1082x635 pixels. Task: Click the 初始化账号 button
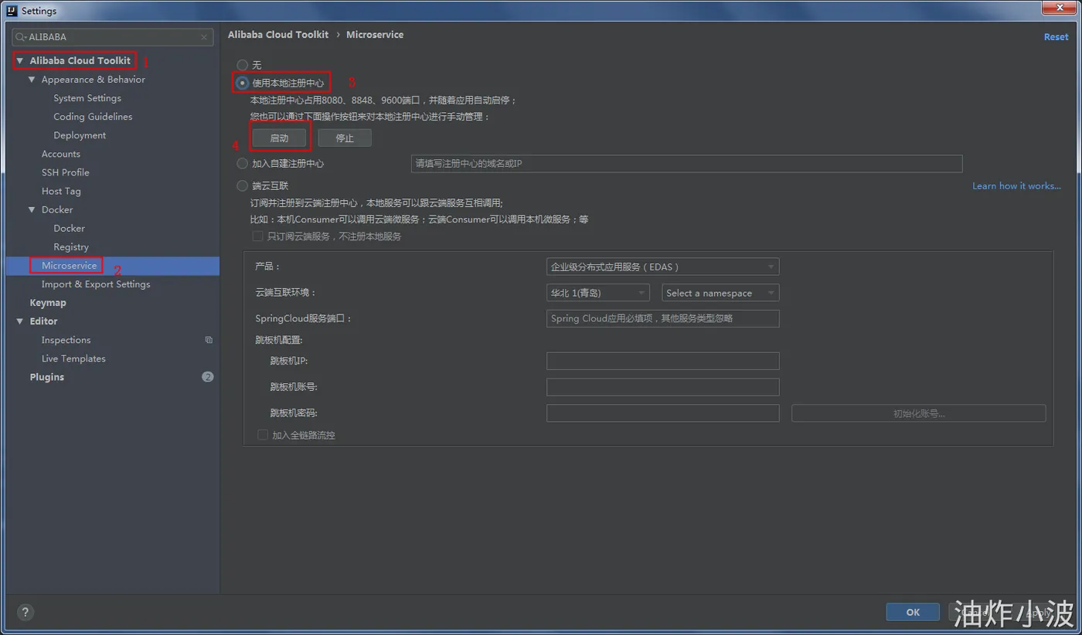pos(919,413)
